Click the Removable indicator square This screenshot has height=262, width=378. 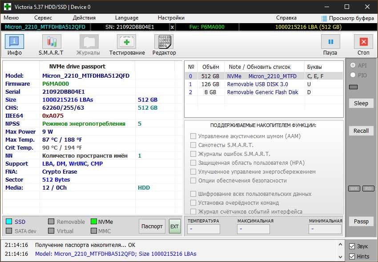(51, 221)
